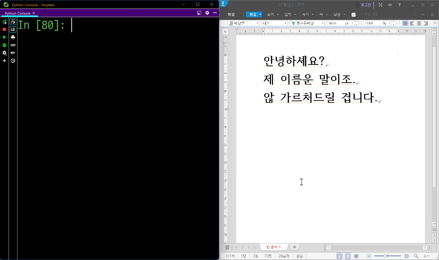Image resolution: width=439 pixels, height=260 pixels.
Task: Click the tab stop selector at ruler corner
Action: (x=225, y=31)
